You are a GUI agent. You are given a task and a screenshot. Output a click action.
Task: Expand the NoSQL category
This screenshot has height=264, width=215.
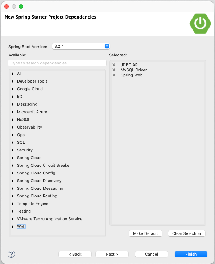13,119
